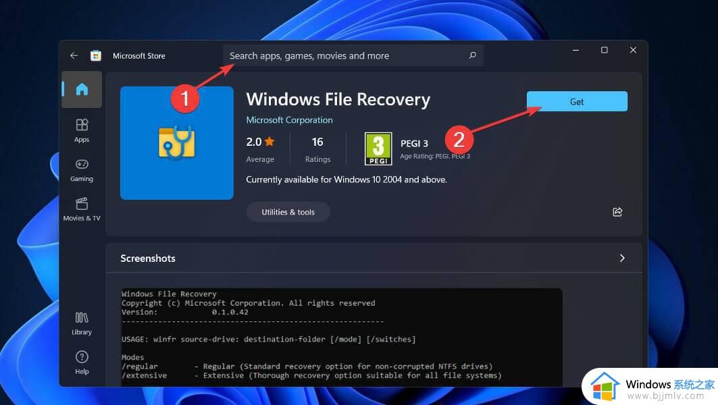Click the orange rating star
This screenshot has width=718, height=405.
270,141
